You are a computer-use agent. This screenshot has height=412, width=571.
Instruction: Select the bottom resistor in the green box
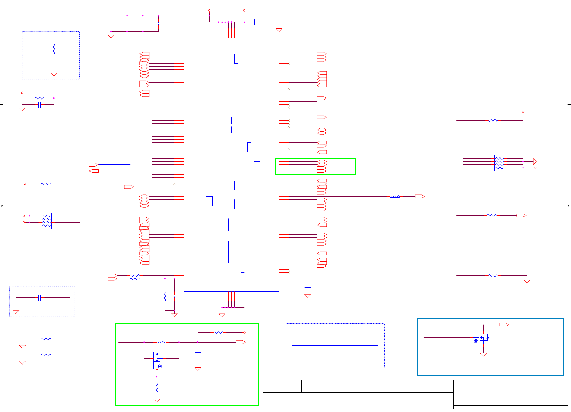click(x=157, y=388)
